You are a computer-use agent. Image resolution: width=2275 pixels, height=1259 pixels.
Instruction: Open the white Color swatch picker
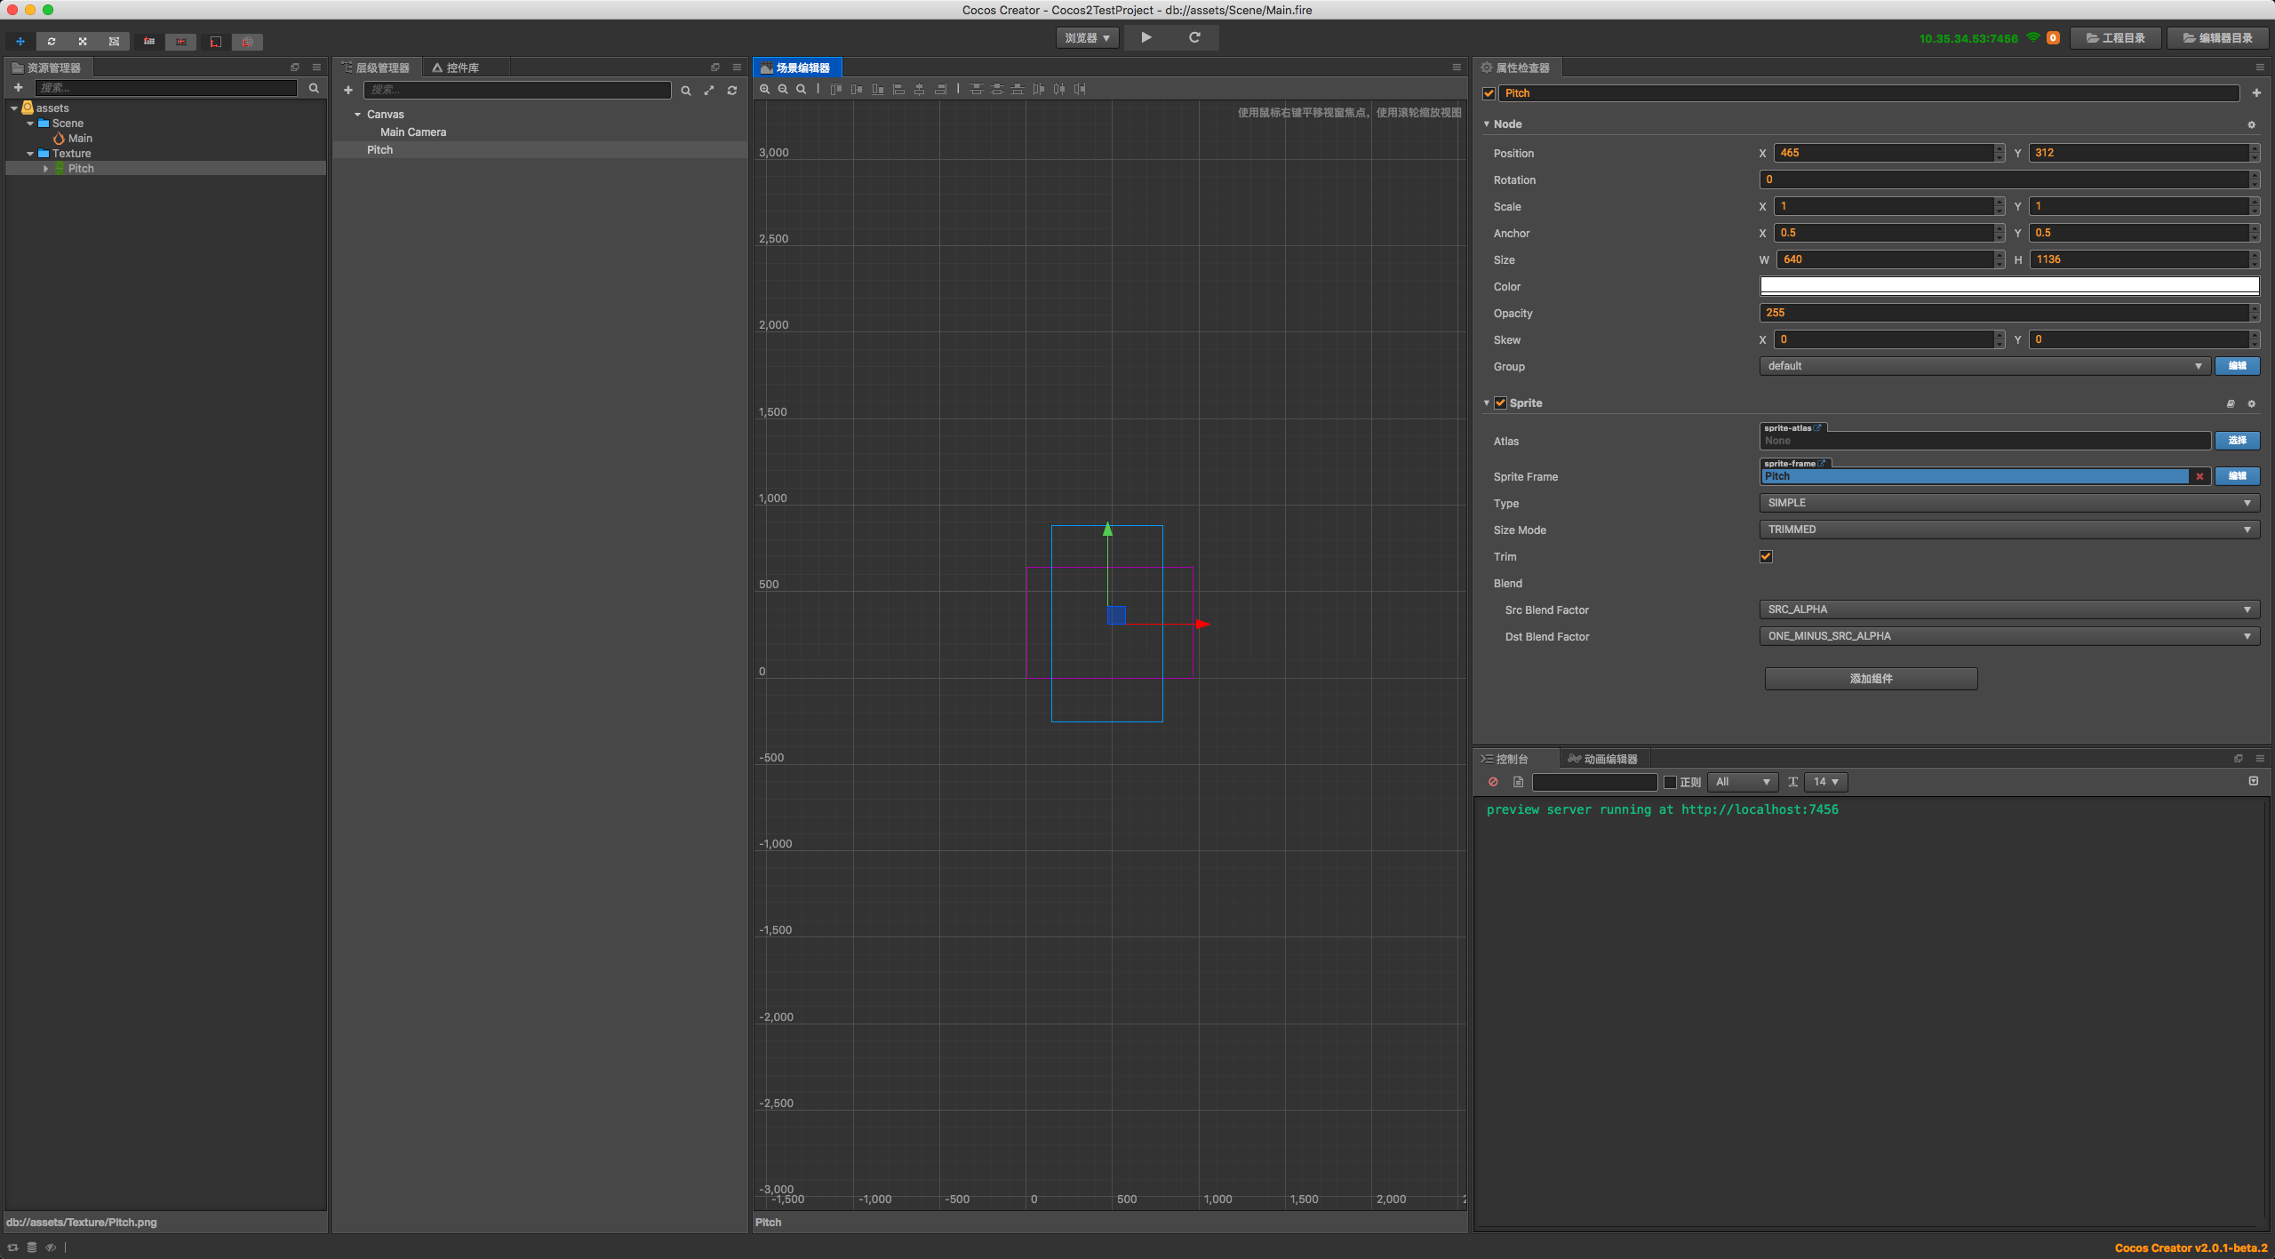[x=2008, y=286]
